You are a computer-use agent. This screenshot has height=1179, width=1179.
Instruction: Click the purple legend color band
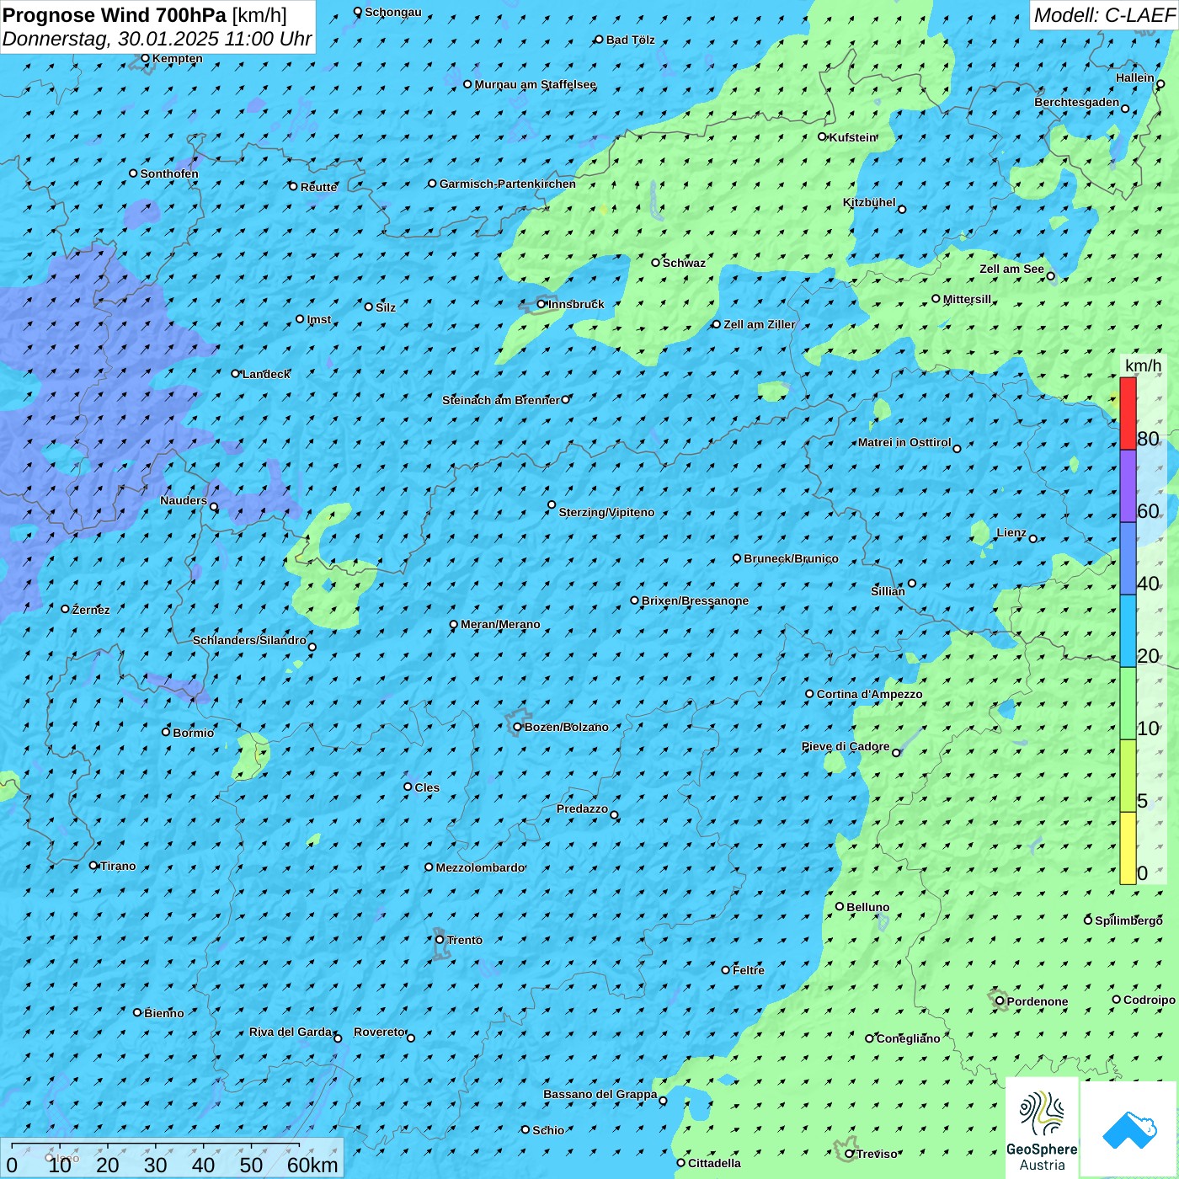(1128, 486)
